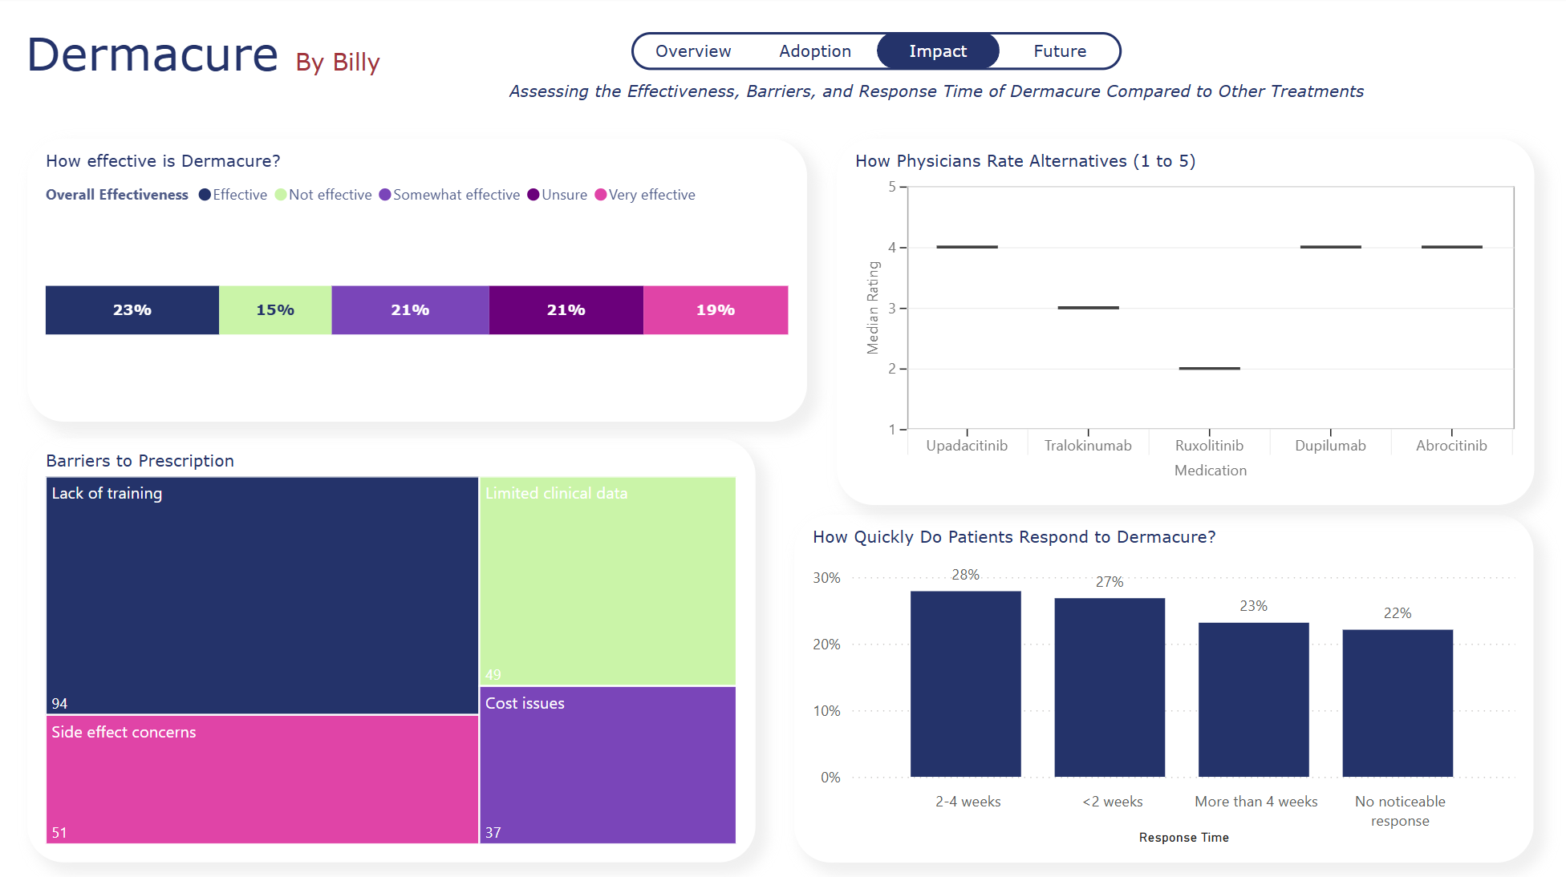Click the 2-4 weeks response bar
Viewport: 1566px width, 877px height.
(966, 681)
